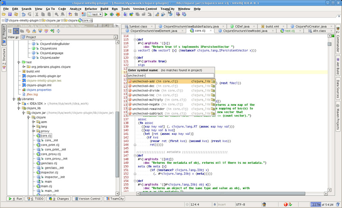Click the Make Project icon left of test
The image size is (342, 208).
[x=83, y=15]
